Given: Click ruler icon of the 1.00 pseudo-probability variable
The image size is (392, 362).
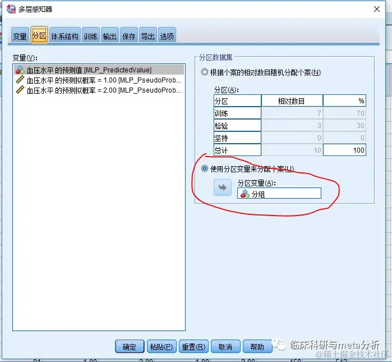Looking at the screenshot, I should pyautogui.click(x=20, y=80).
